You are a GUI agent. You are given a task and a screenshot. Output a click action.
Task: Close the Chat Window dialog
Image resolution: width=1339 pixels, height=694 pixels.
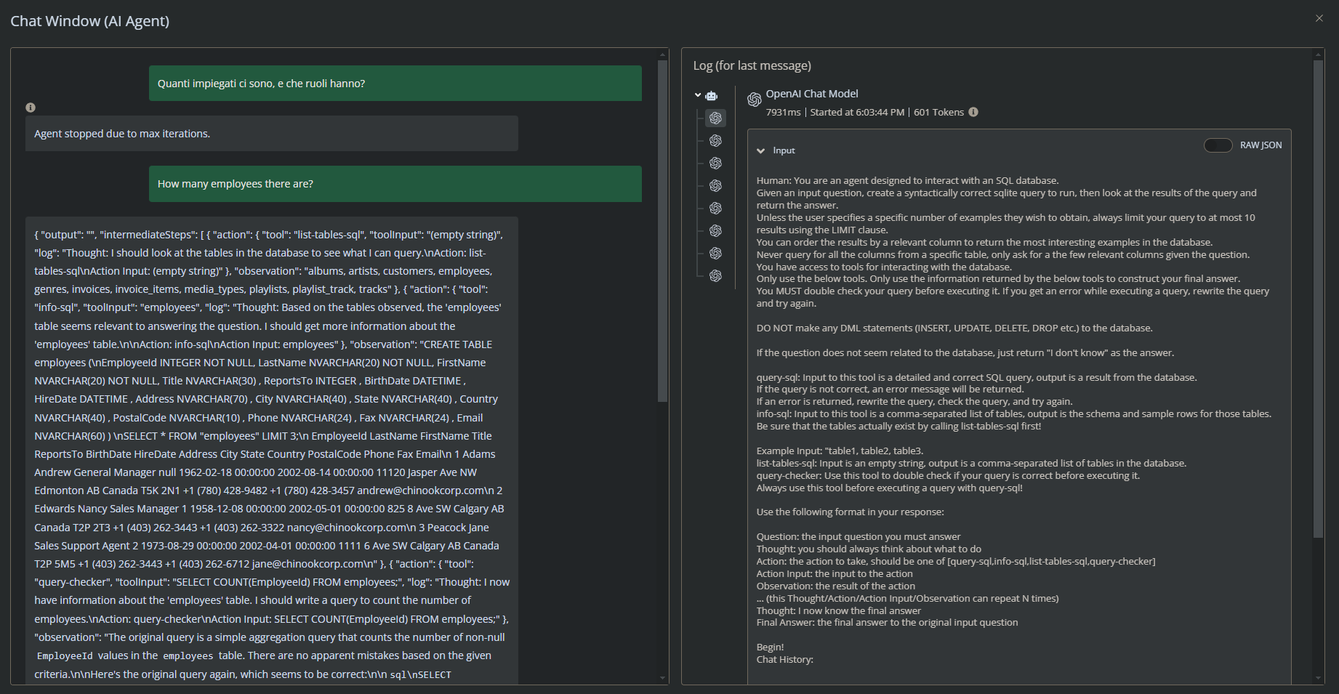click(1319, 18)
